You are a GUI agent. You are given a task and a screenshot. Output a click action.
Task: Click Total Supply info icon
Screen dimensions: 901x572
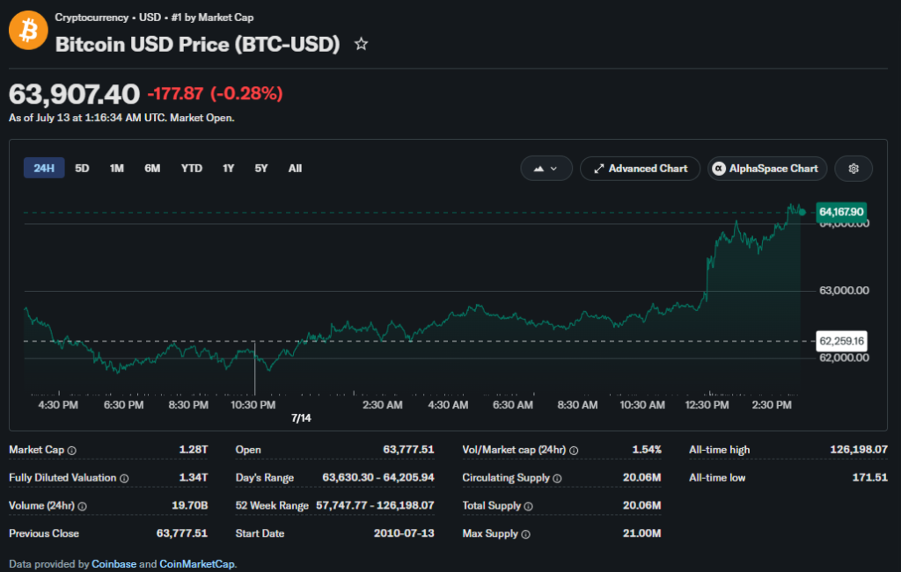tap(528, 506)
